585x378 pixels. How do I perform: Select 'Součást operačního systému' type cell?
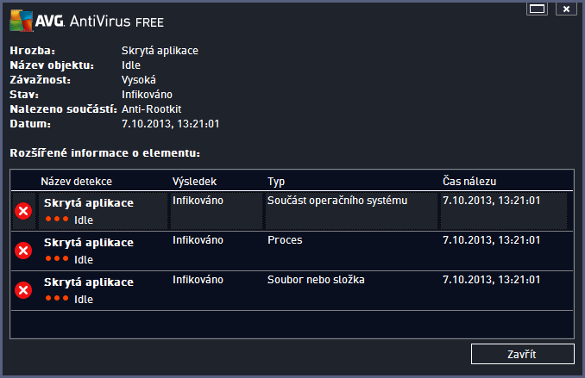(x=337, y=201)
